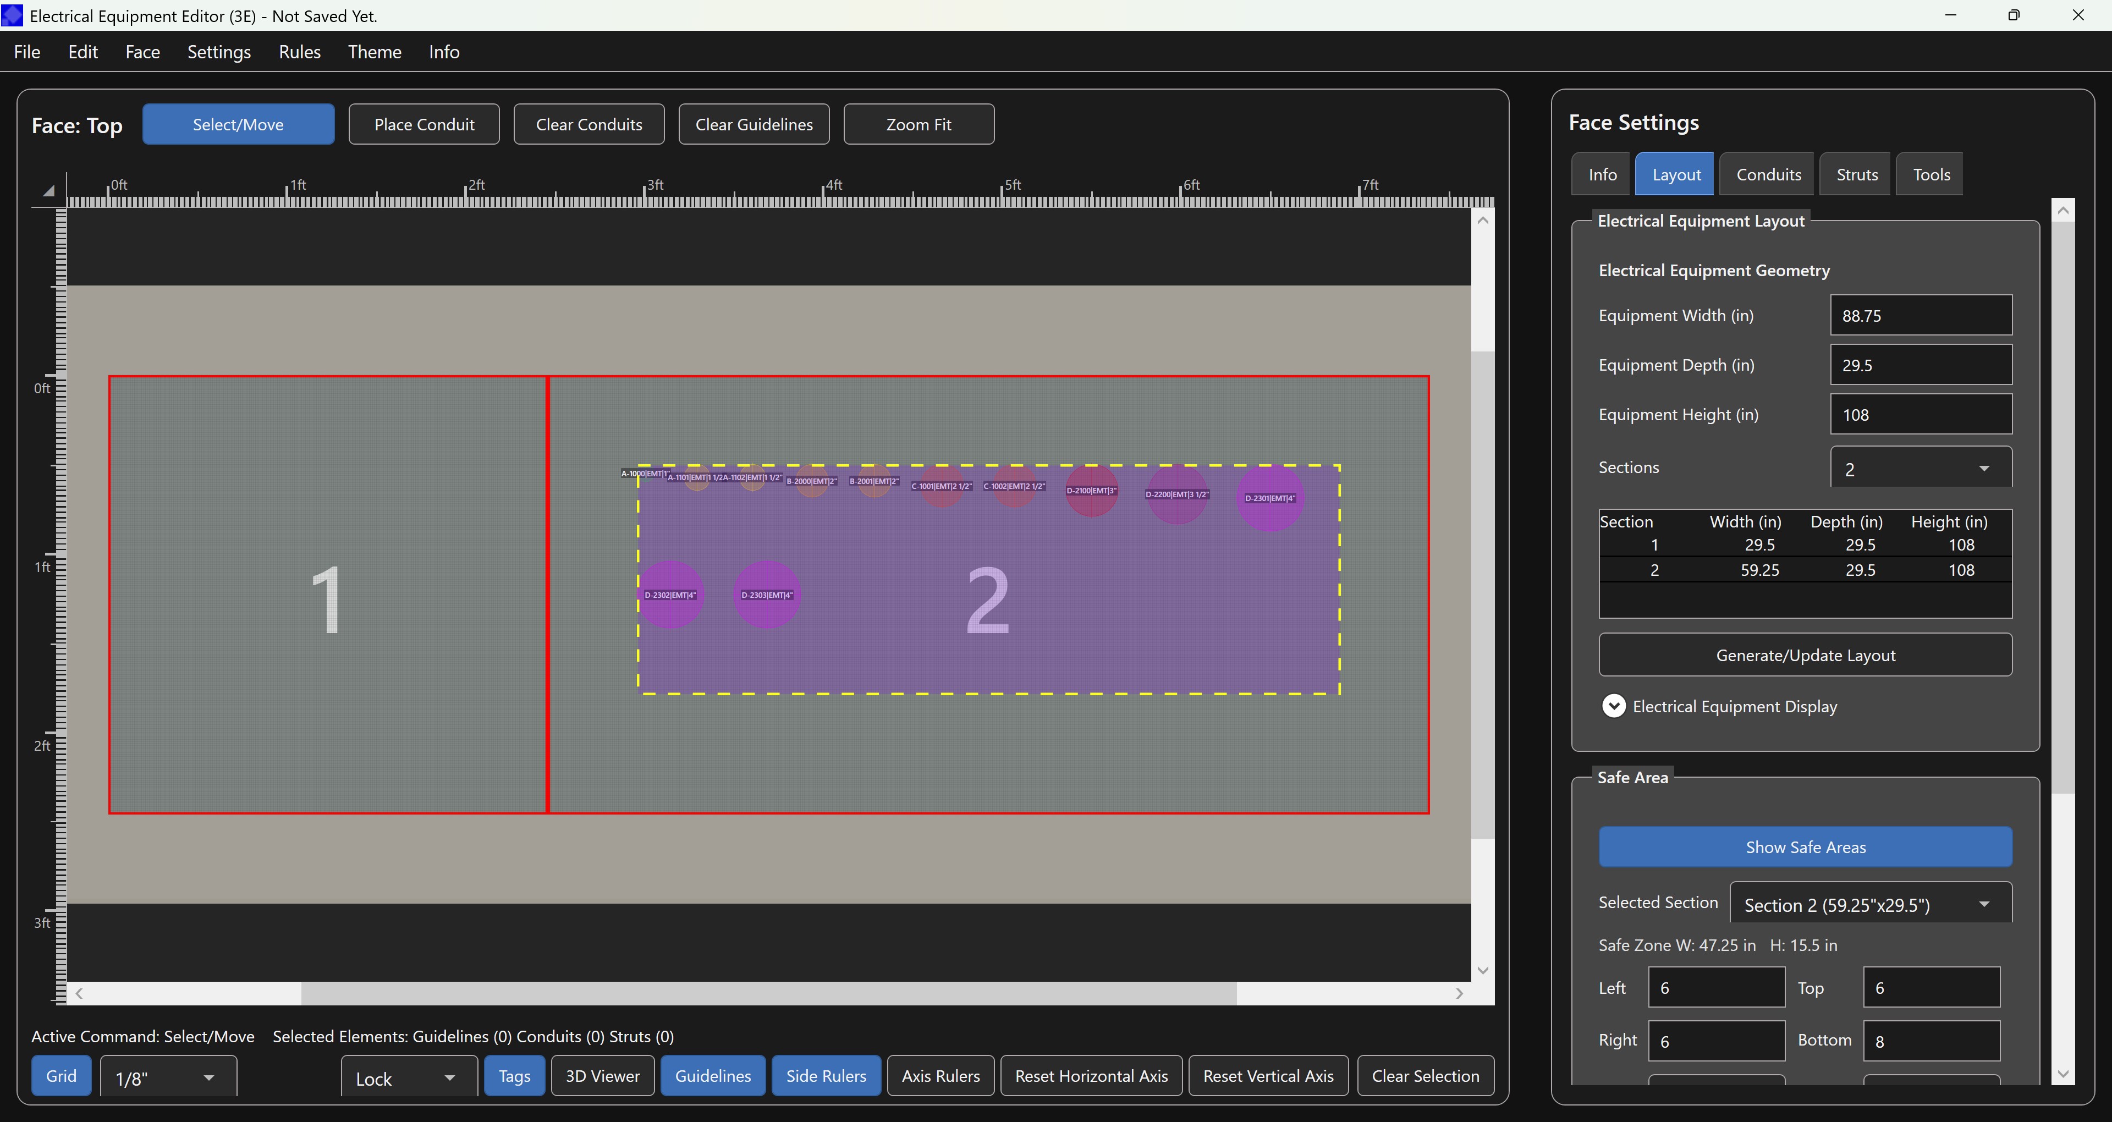Click the canvas horizontal scrollbar thumb
Viewport: 2112px width, 1122px height.
coord(768,993)
